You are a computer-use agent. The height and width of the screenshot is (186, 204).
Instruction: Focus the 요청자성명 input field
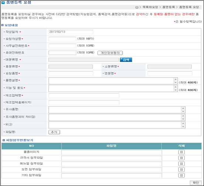click(62, 39)
